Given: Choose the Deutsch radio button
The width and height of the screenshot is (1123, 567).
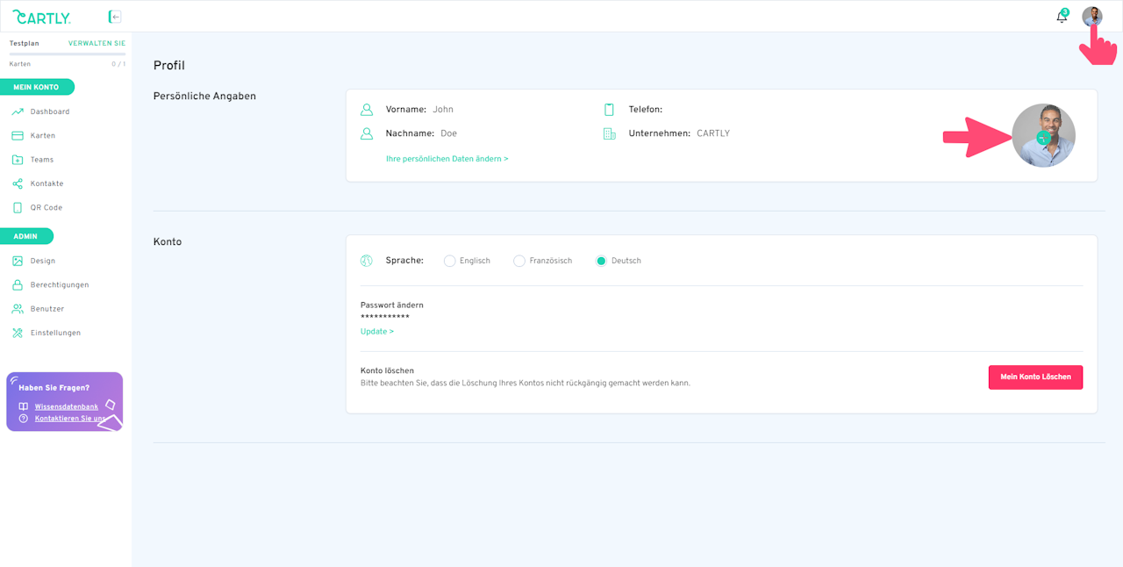Looking at the screenshot, I should pos(601,261).
